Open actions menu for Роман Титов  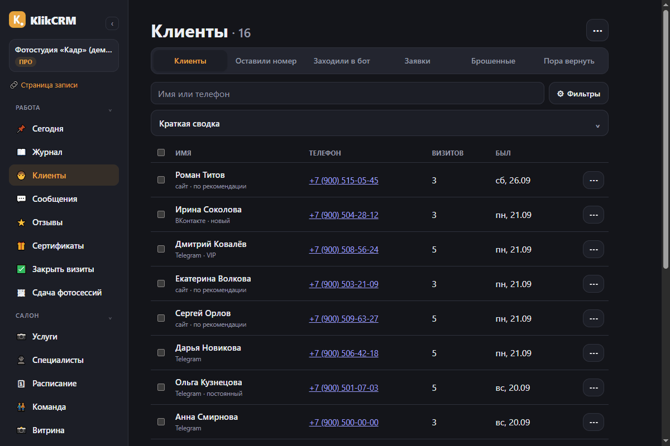click(594, 181)
